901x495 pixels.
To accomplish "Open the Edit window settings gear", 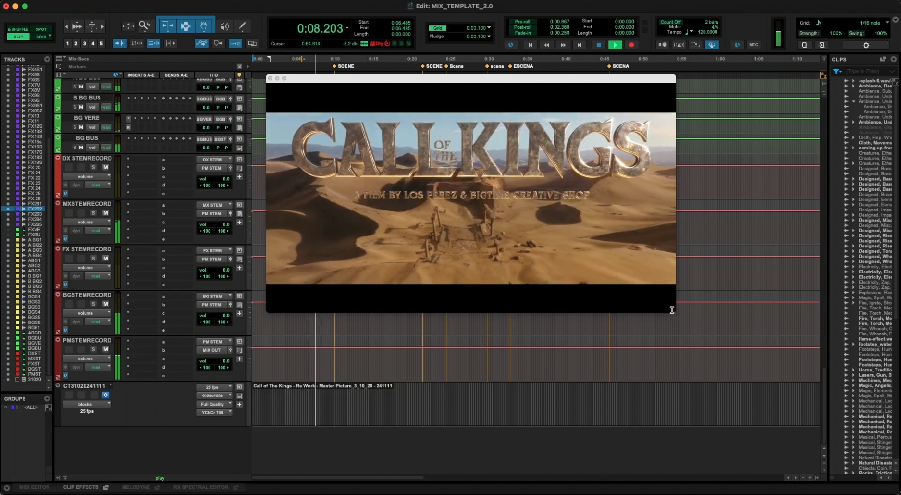I will (x=866, y=45).
